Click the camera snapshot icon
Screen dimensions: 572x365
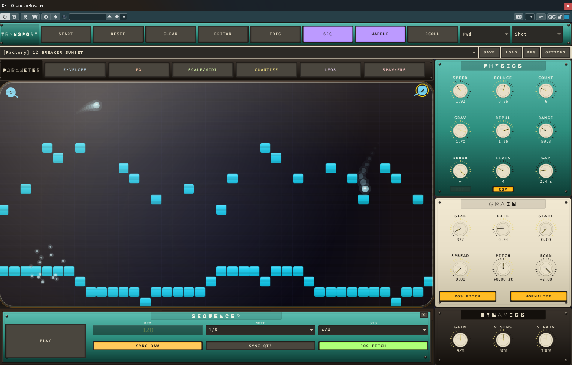click(x=518, y=17)
